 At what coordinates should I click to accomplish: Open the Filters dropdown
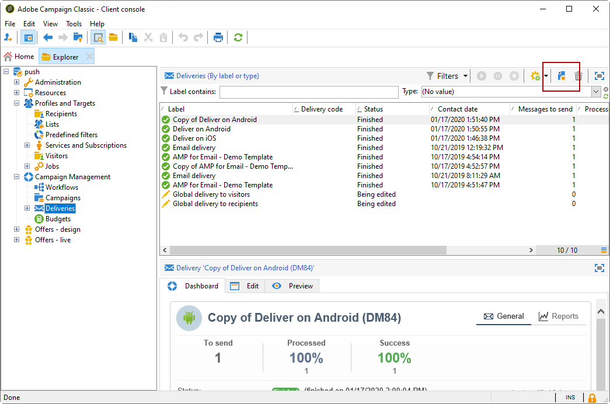coord(447,76)
